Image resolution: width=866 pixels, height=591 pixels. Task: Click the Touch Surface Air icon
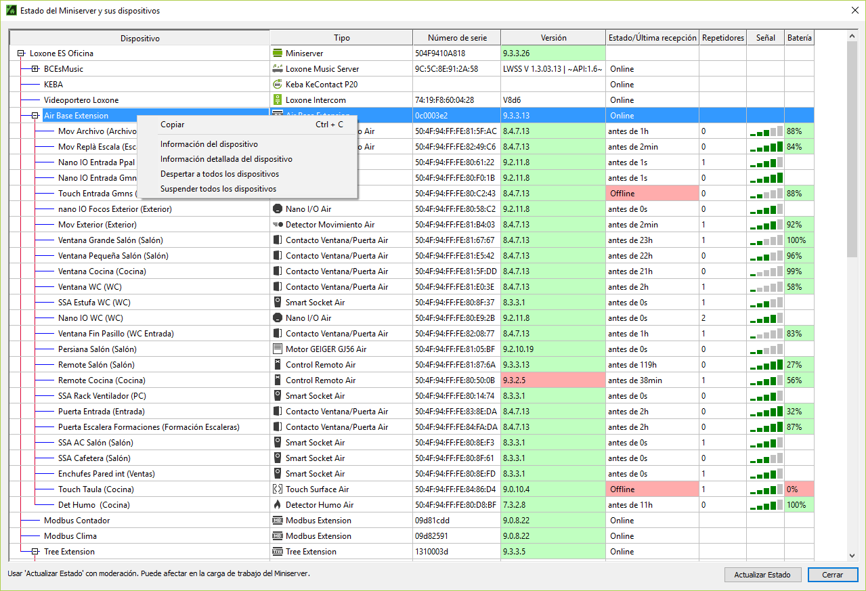click(277, 489)
